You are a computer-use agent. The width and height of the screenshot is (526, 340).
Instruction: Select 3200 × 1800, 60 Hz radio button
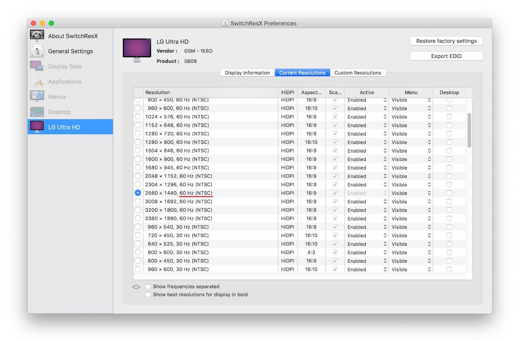138,210
